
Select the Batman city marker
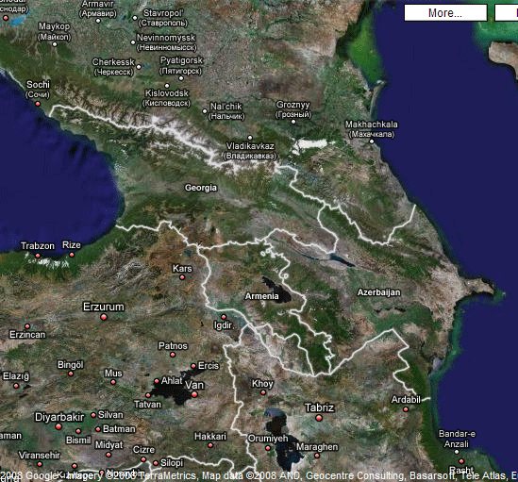point(98,429)
